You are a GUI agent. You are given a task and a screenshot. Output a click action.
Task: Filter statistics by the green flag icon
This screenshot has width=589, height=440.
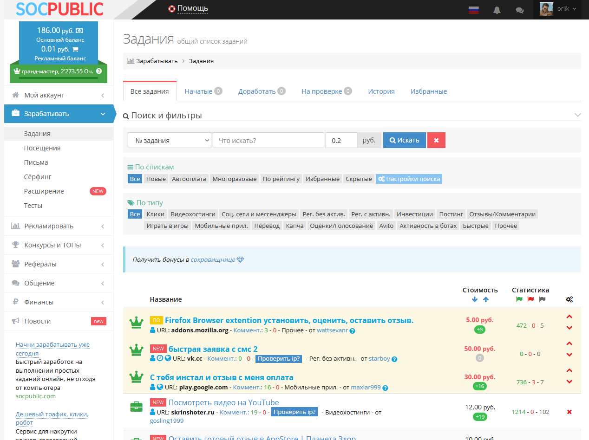pos(519,299)
